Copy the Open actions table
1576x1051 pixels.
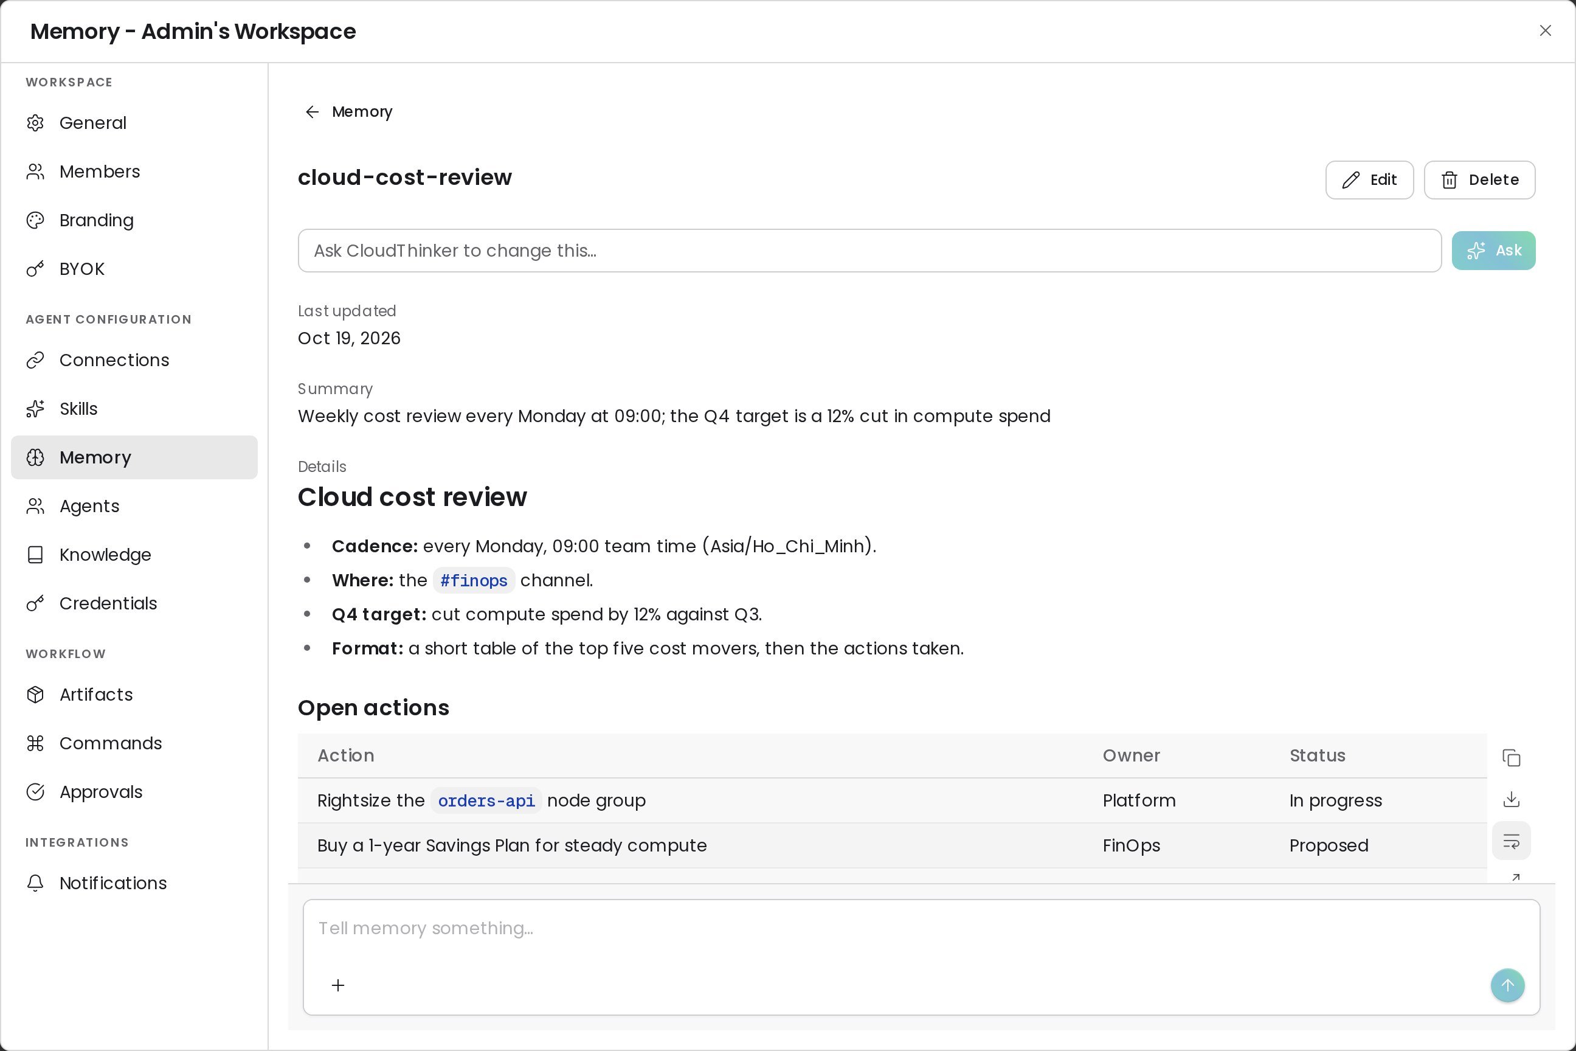click(x=1511, y=758)
